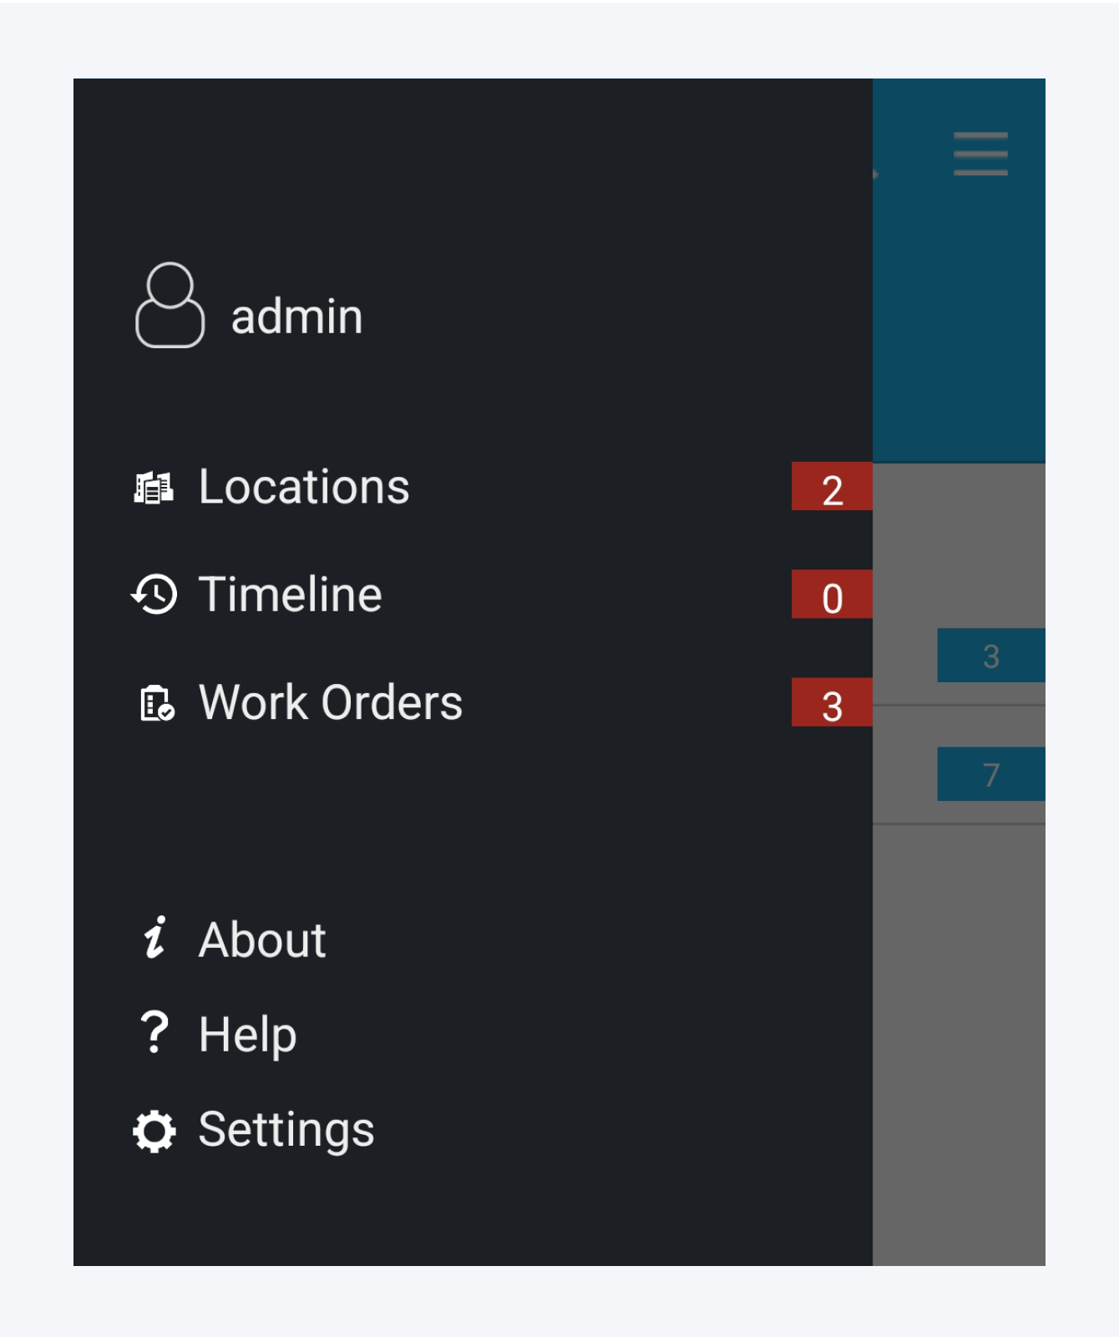Select Work Orders in the drawer
The height and width of the screenshot is (1337, 1119).
click(x=330, y=702)
